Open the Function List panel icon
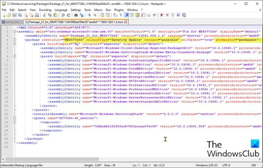This screenshot has width=263, height=168. [x=143, y=15]
